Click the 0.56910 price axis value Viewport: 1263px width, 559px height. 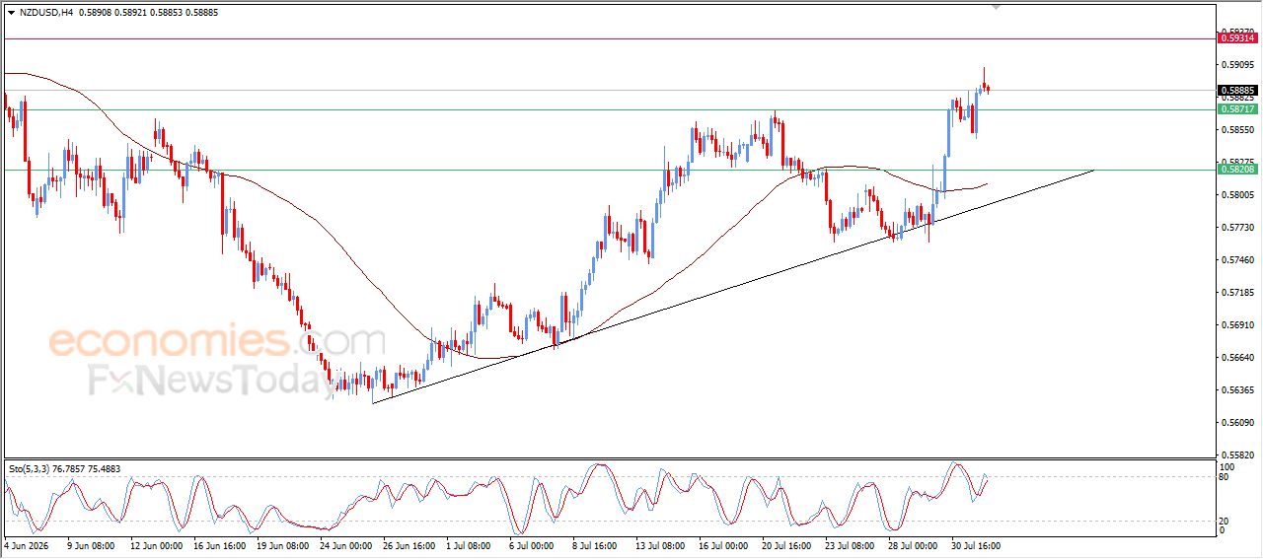click(1237, 325)
